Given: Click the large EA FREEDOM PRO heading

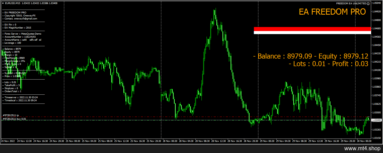Looking at the screenshot, I should [332, 12].
